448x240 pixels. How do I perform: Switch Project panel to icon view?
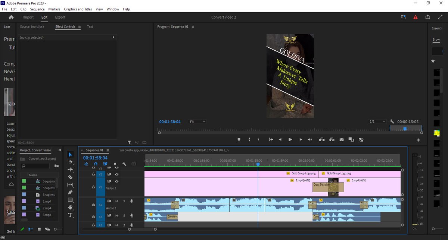(x=39, y=229)
